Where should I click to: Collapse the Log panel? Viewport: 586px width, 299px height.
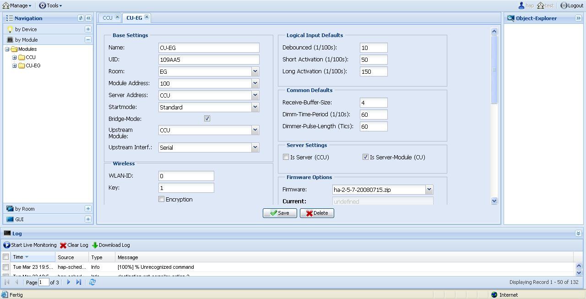(x=578, y=234)
